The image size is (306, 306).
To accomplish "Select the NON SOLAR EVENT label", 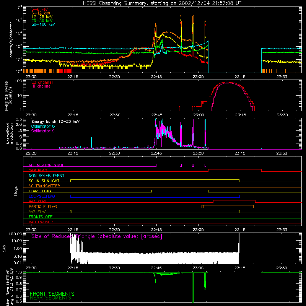I will 46,176.
